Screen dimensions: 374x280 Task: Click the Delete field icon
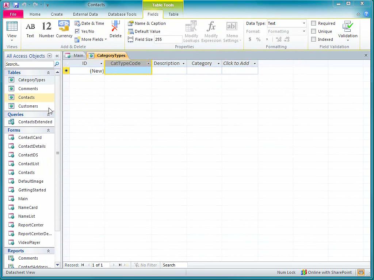(115, 30)
